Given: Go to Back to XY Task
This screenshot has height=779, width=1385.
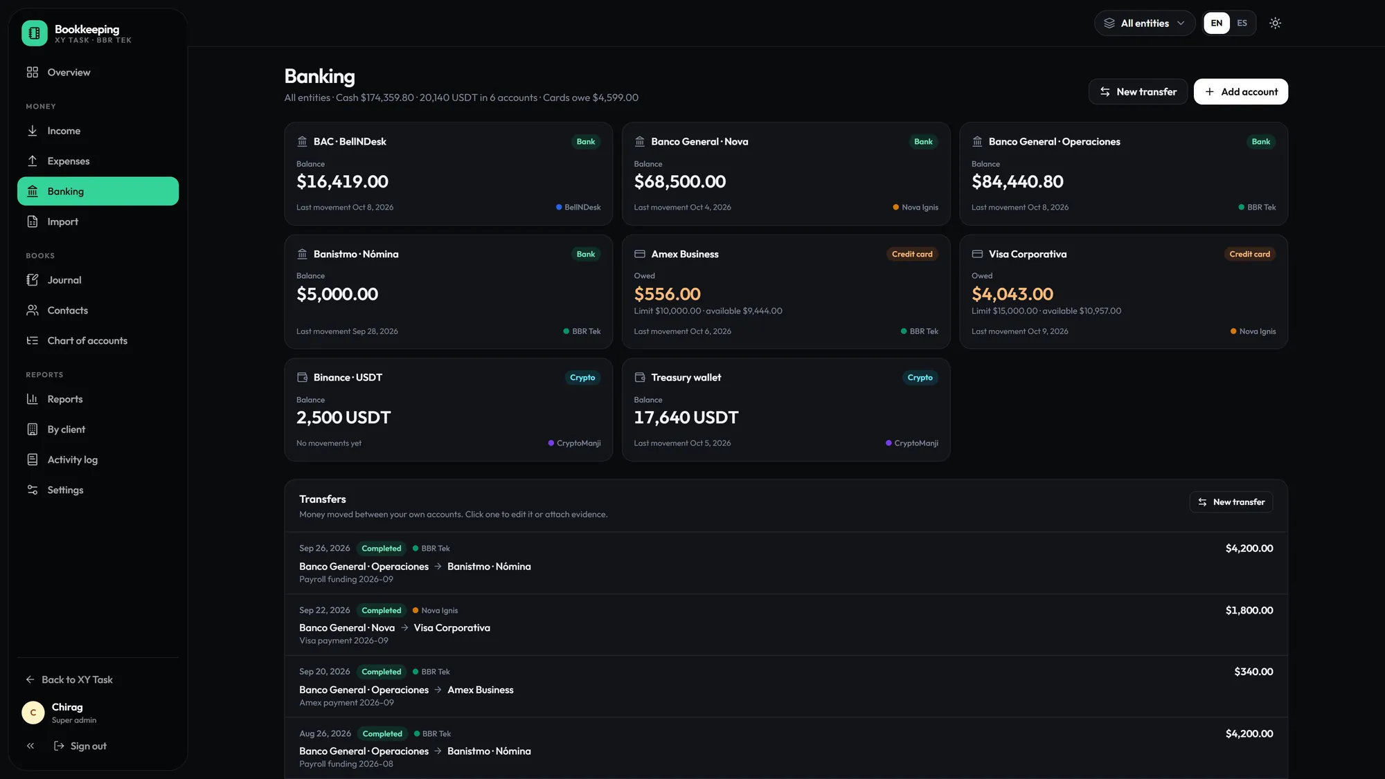Looking at the screenshot, I should 69,680.
